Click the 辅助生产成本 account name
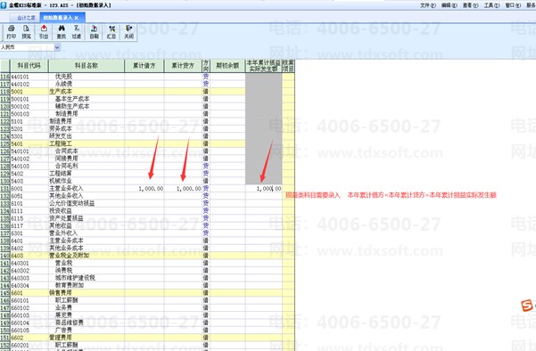536x351 pixels. (x=72, y=107)
